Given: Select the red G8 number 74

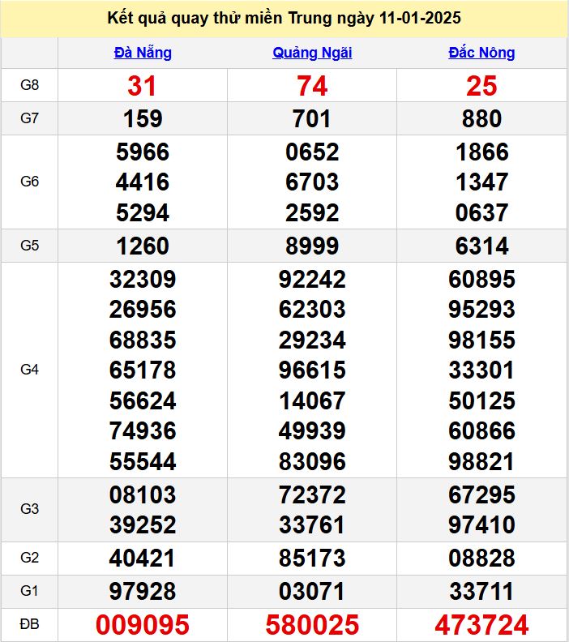Looking at the screenshot, I should (312, 86).
